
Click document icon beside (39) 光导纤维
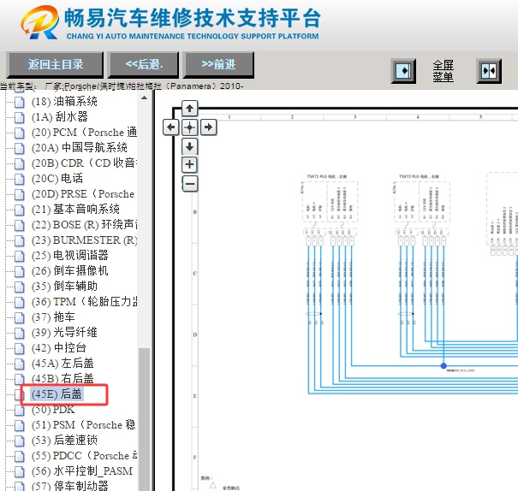point(20,333)
